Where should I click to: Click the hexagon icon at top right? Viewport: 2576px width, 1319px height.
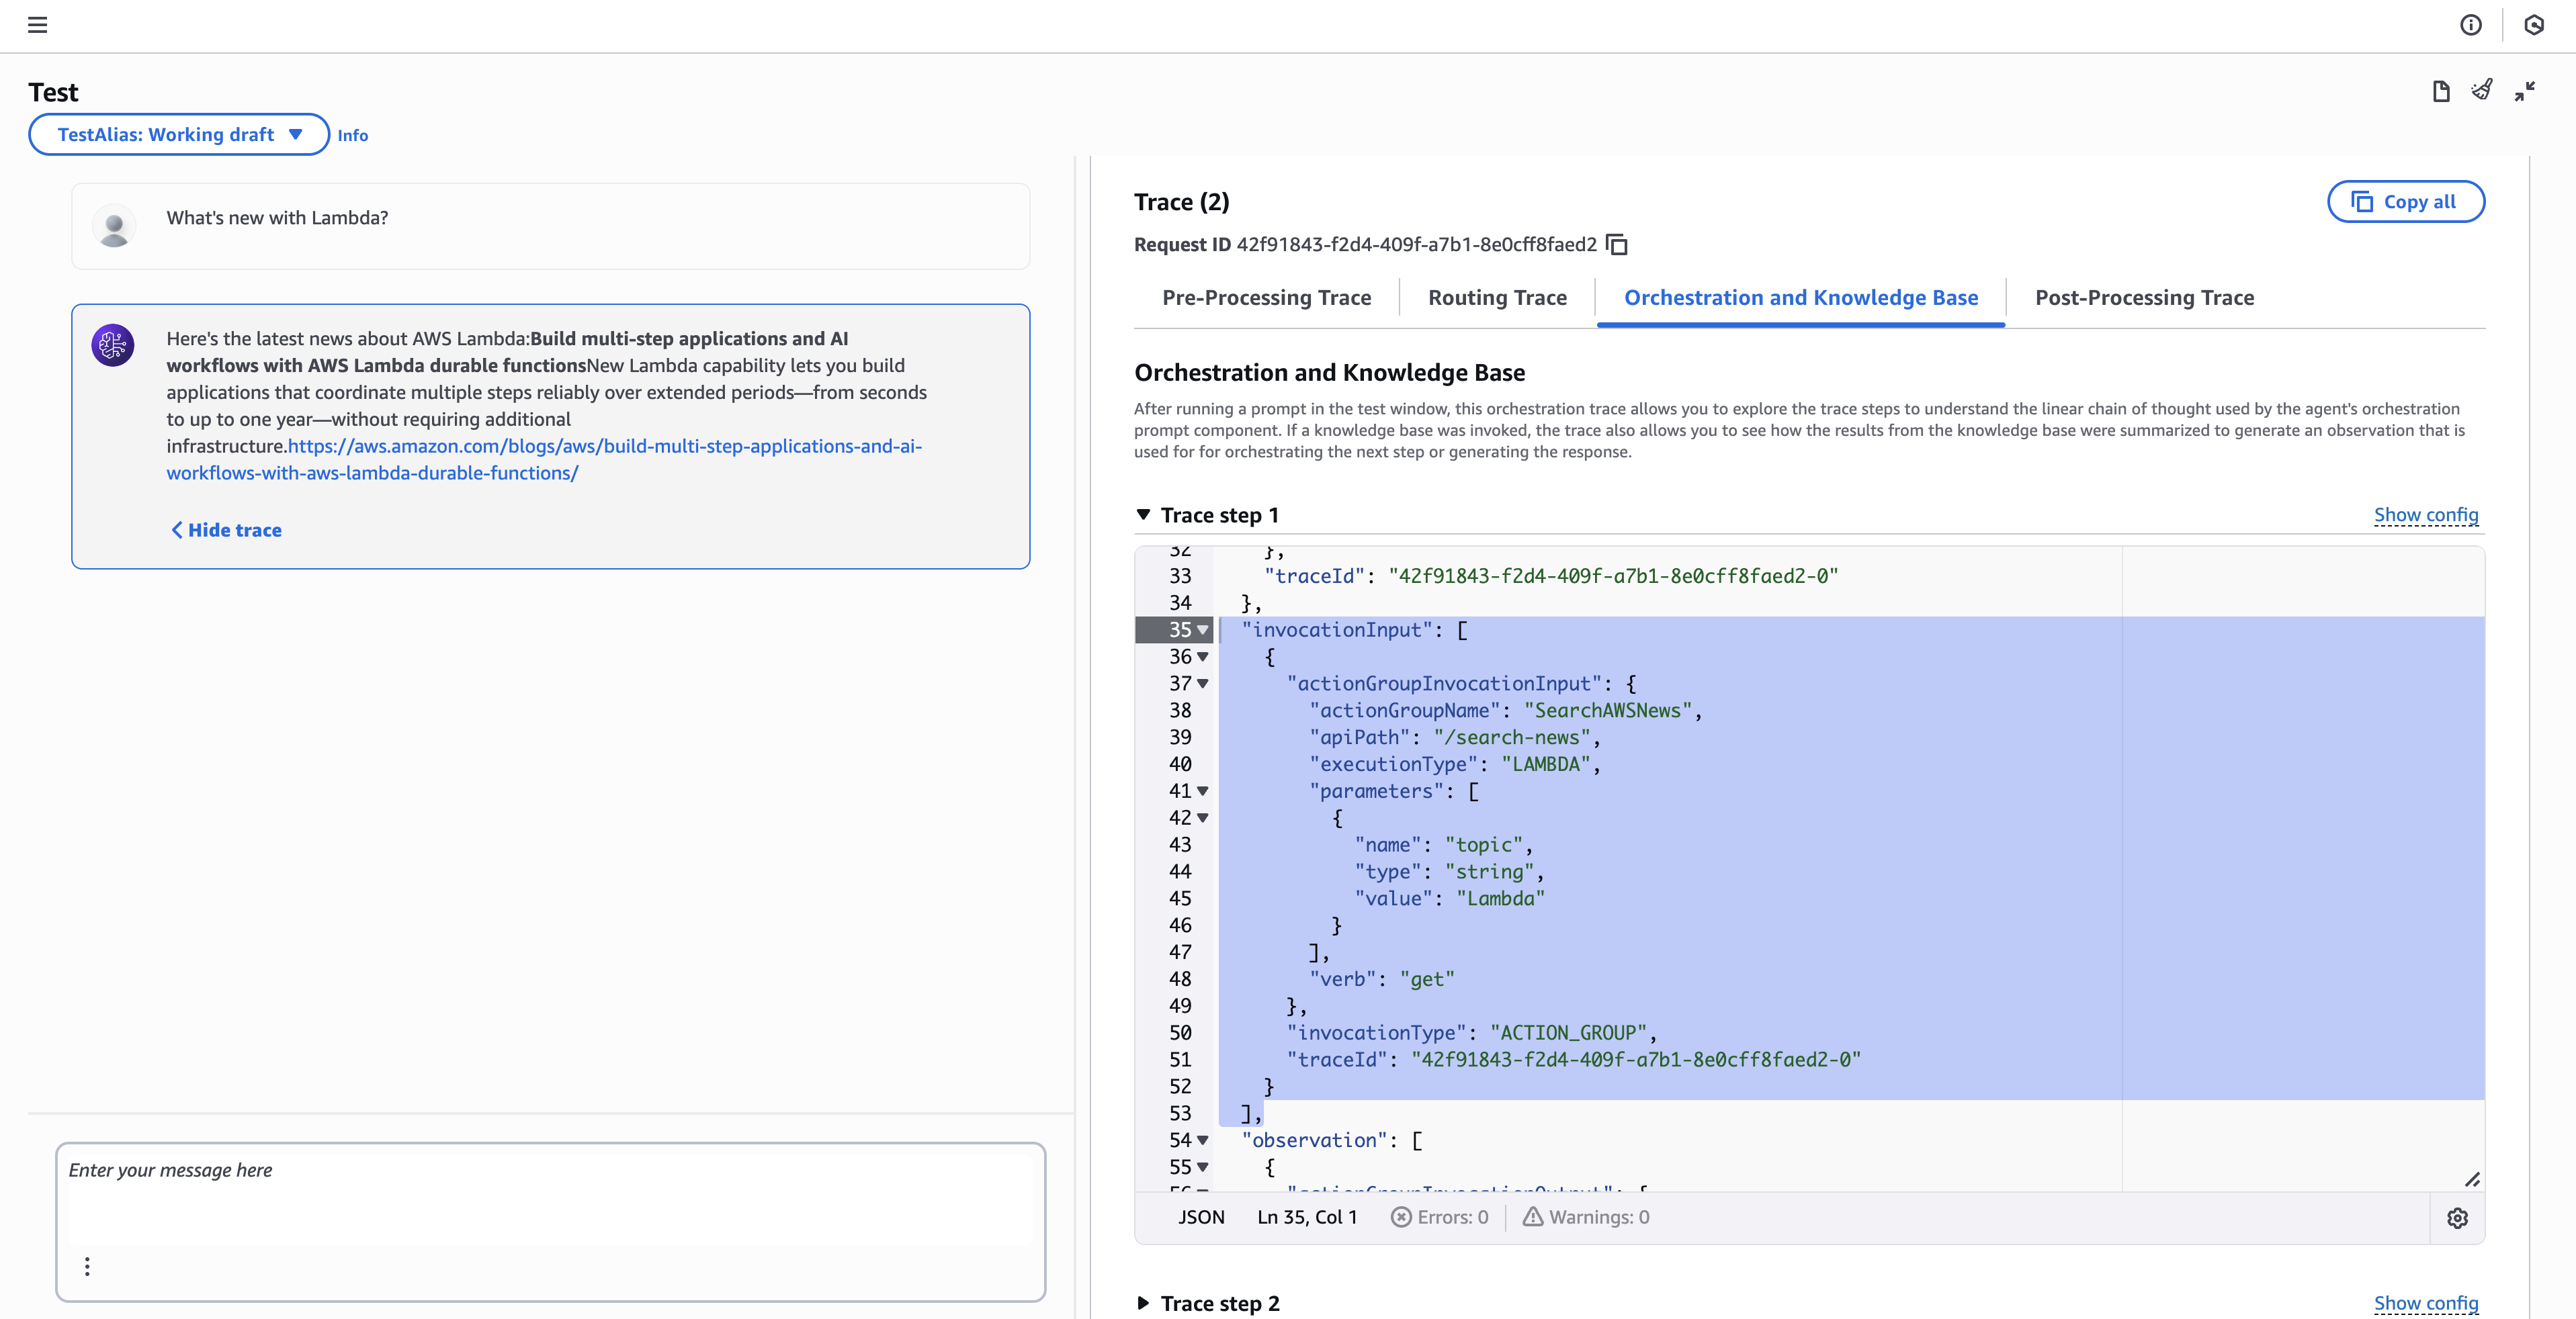coord(2533,25)
